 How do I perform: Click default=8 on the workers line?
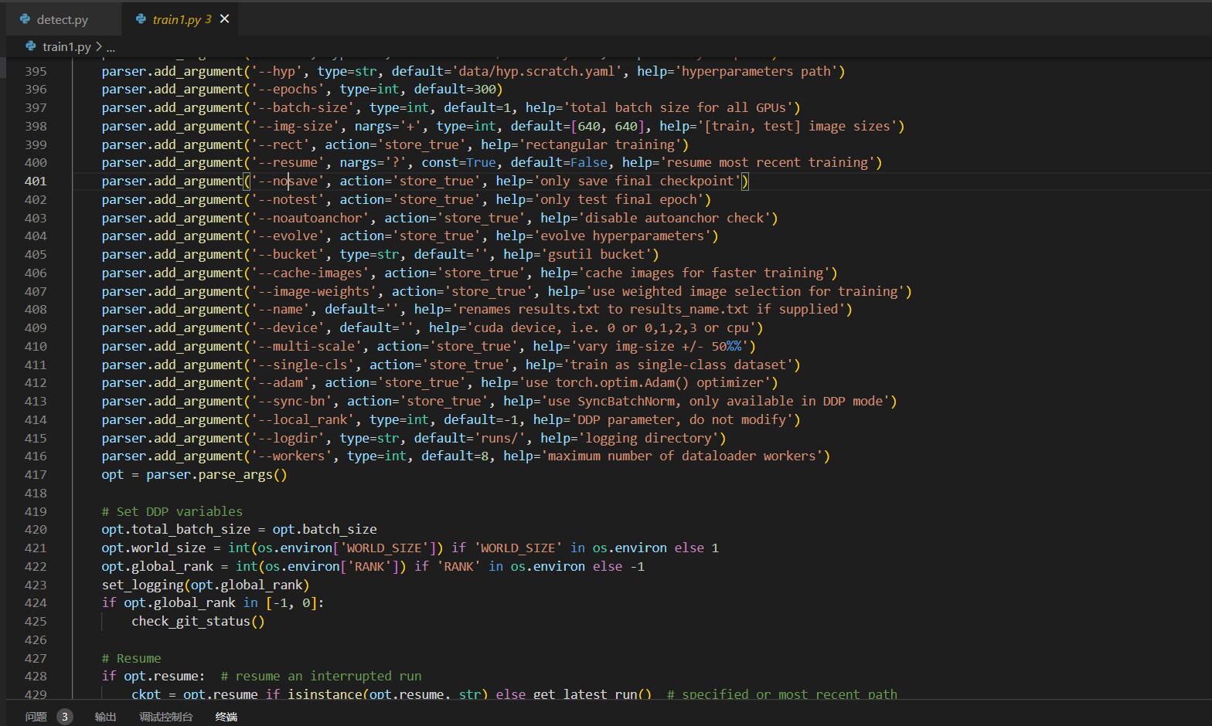(x=454, y=456)
